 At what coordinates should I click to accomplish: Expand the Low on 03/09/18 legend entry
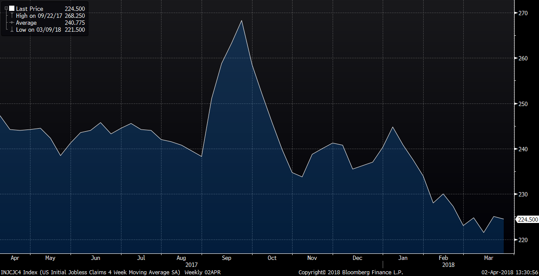coord(39,30)
